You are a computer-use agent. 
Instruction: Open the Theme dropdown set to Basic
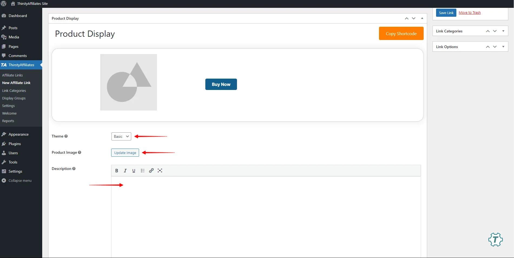coord(121,136)
